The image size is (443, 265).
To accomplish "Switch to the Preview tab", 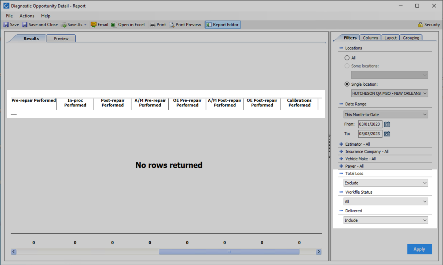I will [x=61, y=38].
